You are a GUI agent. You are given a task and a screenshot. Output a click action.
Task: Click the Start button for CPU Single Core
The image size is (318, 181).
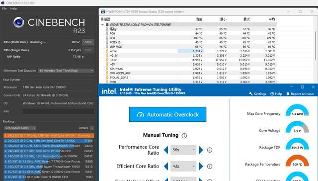pyautogui.click(x=88, y=50)
